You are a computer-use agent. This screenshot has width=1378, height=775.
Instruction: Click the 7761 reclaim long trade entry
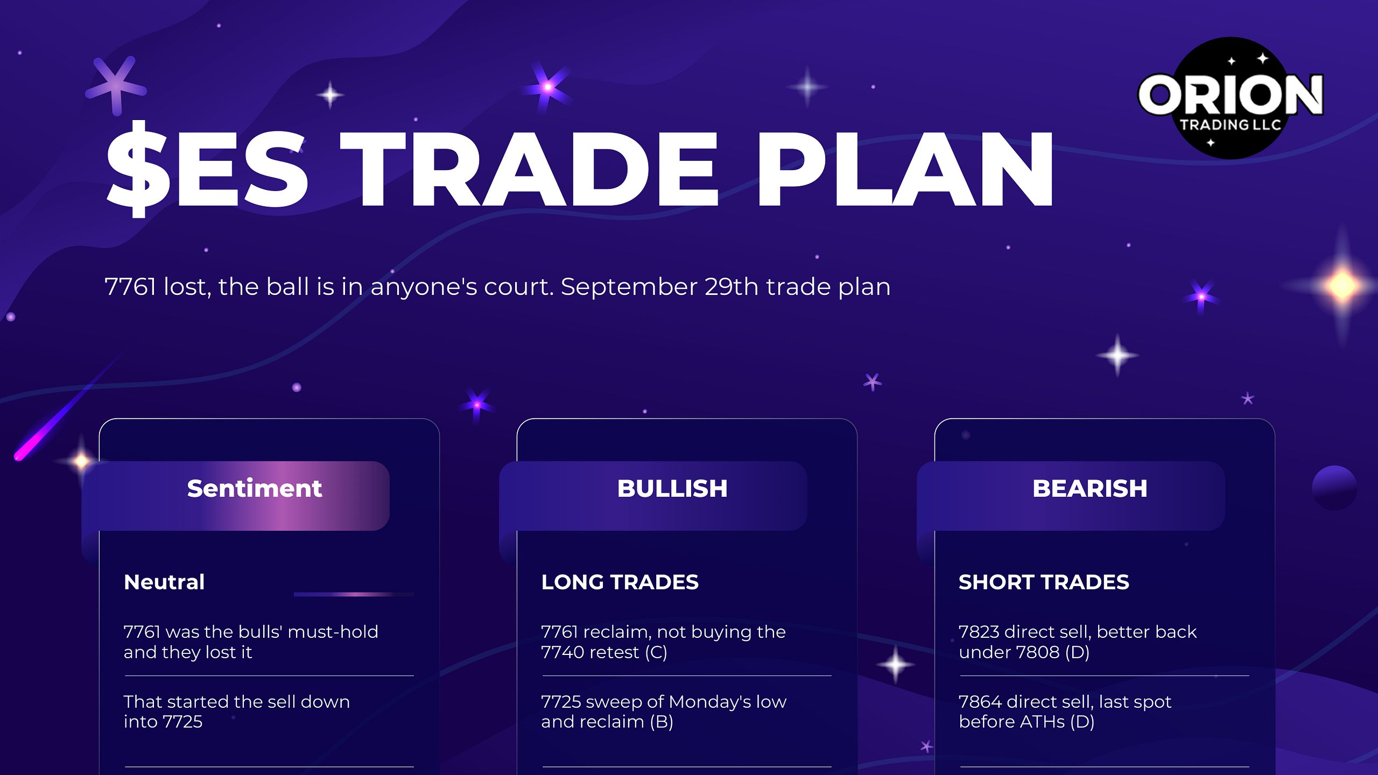pyautogui.click(x=663, y=642)
